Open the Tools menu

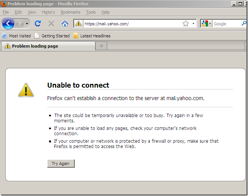click(x=91, y=12)
